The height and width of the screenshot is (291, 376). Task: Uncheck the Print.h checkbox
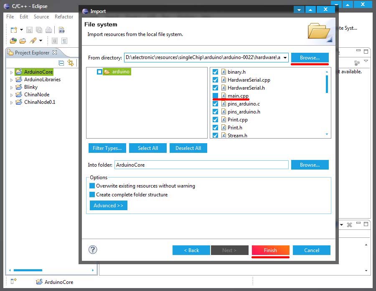pos(215,127)
